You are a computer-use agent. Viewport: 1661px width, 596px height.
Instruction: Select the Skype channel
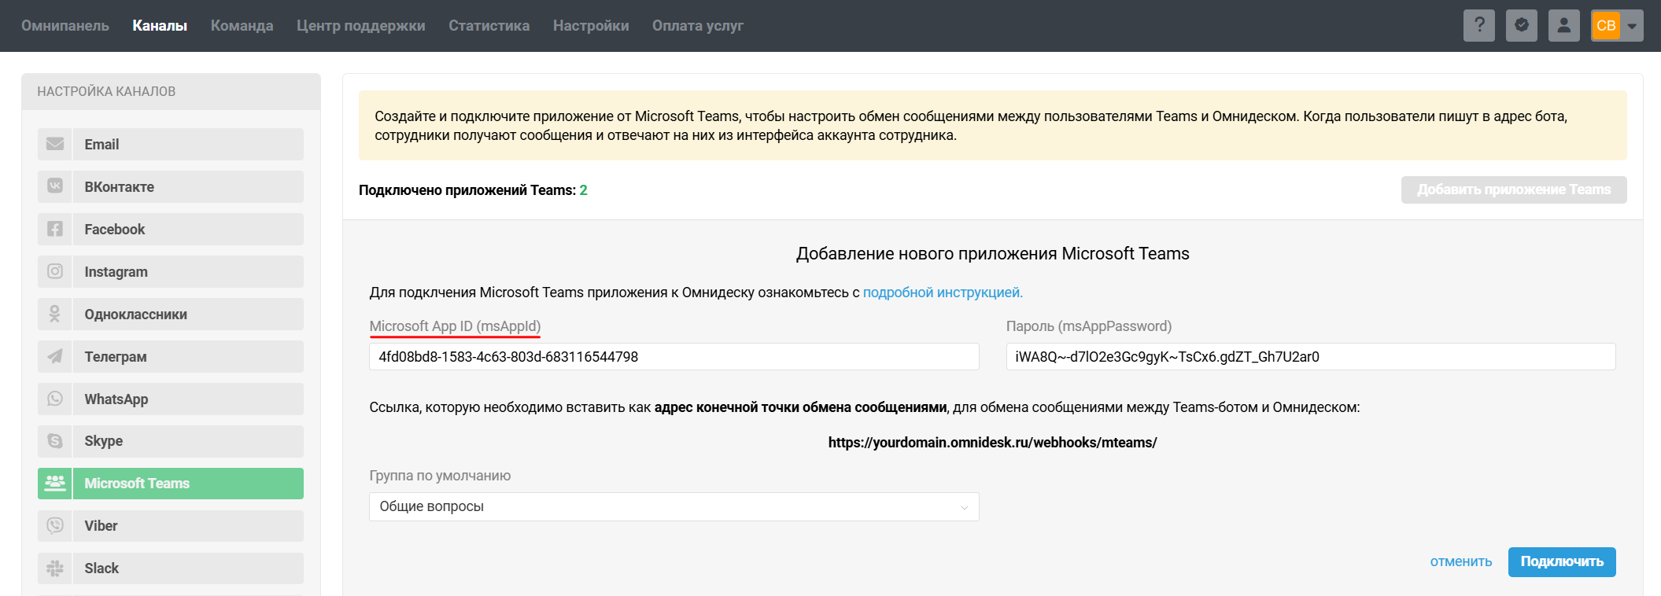pos(171,441)
